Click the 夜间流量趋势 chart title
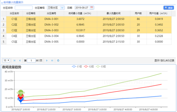The height and width of the screenshot is (112, 177). [x=12, y=67]
